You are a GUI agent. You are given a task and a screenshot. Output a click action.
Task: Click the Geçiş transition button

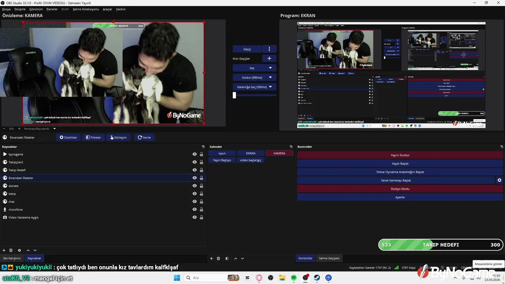247,49
